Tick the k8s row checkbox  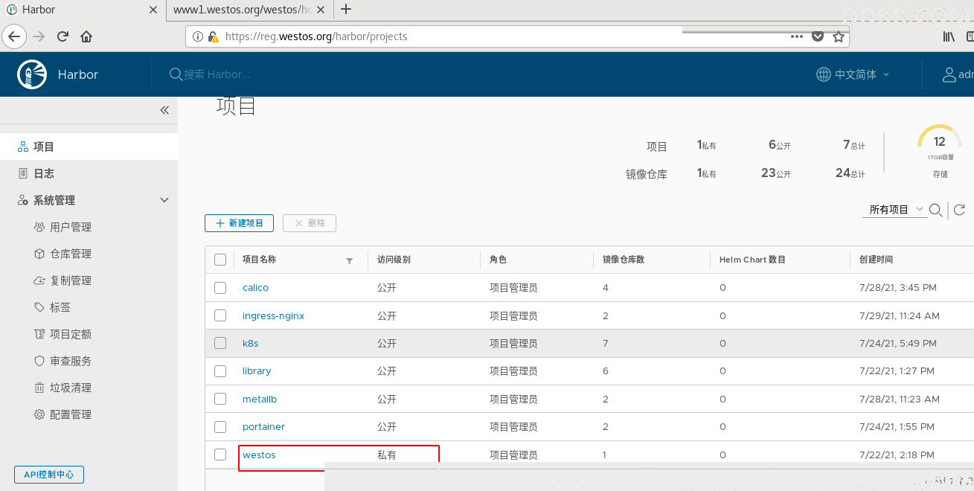220,343
